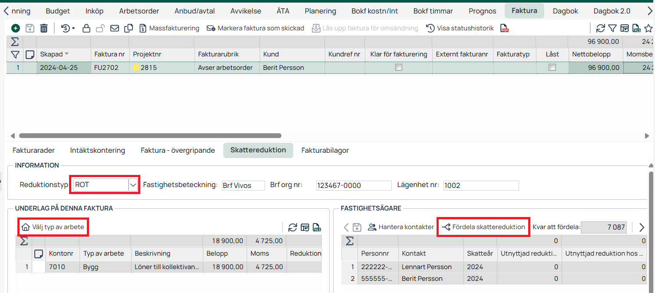655x293 pixels.
Task: Click Hantera kontakter button
Action: [x=401, y=227]
